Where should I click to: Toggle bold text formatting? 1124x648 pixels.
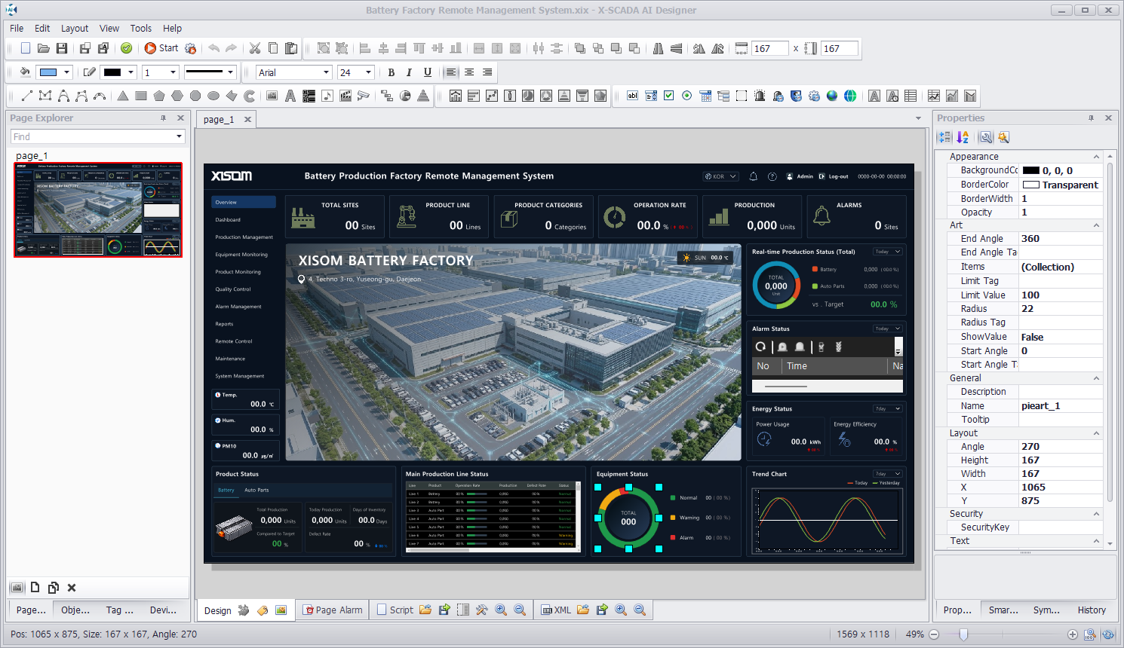coord(391,72)
